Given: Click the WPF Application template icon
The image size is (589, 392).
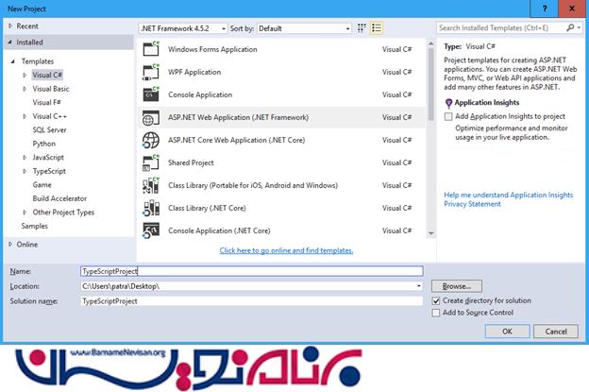Looking at the screenshot, I should tap(151, 72).
